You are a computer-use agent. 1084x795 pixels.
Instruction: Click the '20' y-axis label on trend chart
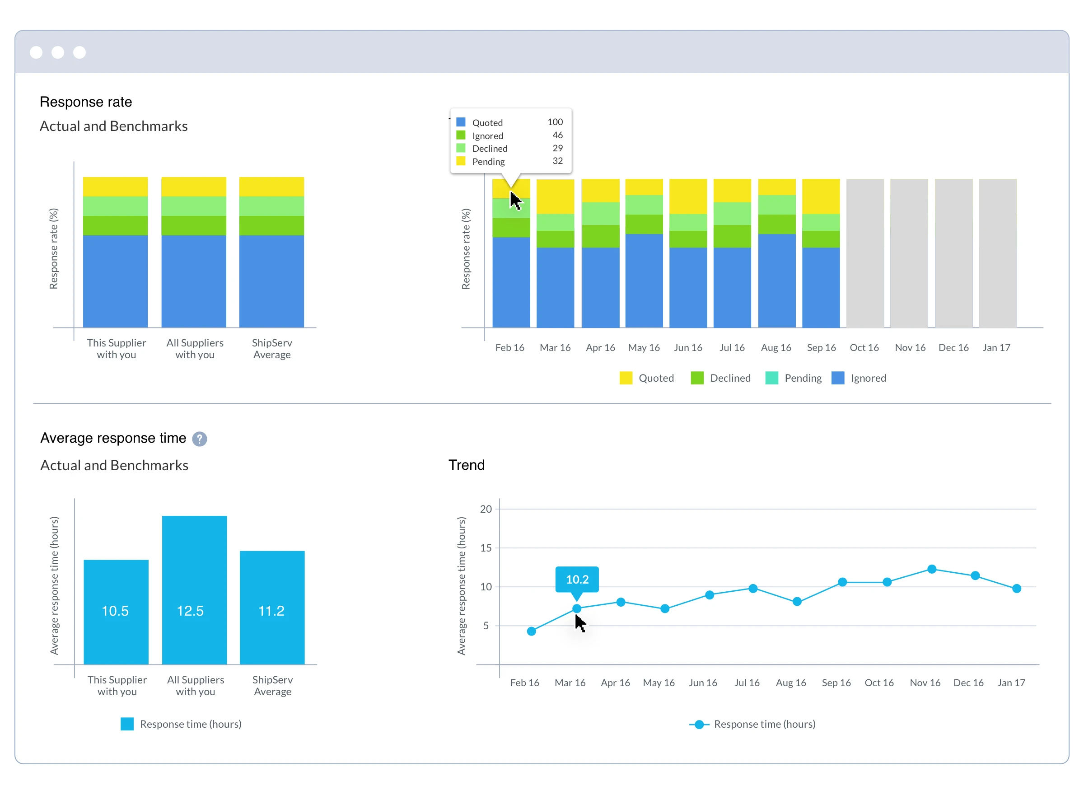pyautogui.click(x=486, y=509)
